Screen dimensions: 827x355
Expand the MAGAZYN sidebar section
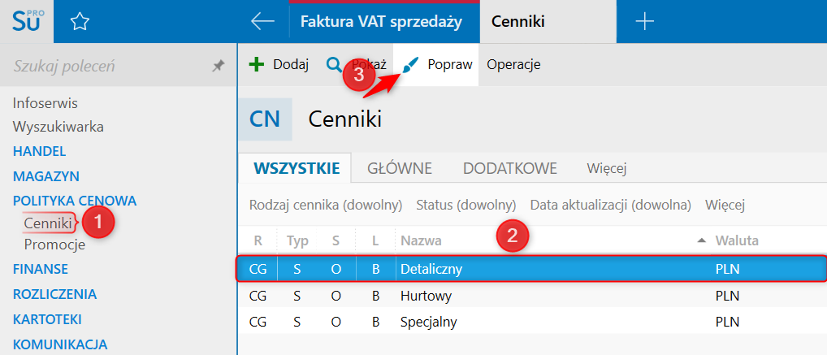tap(45, 175)
